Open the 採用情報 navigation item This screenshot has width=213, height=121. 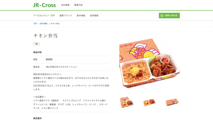[x=94, y=15]
